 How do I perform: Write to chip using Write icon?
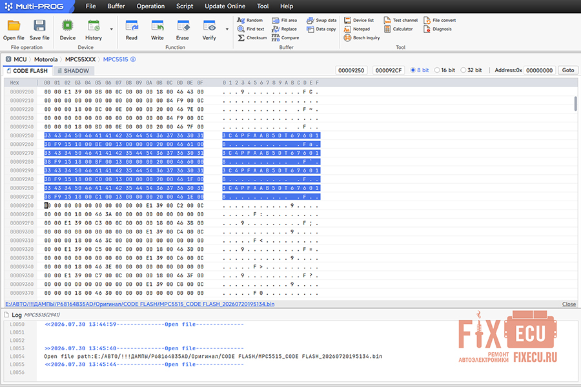click(157, 30)
